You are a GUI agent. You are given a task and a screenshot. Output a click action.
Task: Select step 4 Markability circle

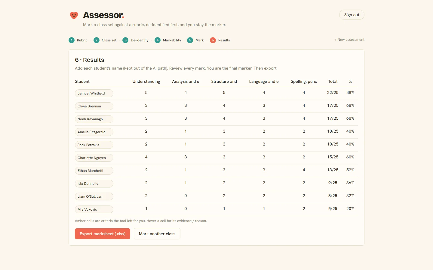[x=158, y=40]
